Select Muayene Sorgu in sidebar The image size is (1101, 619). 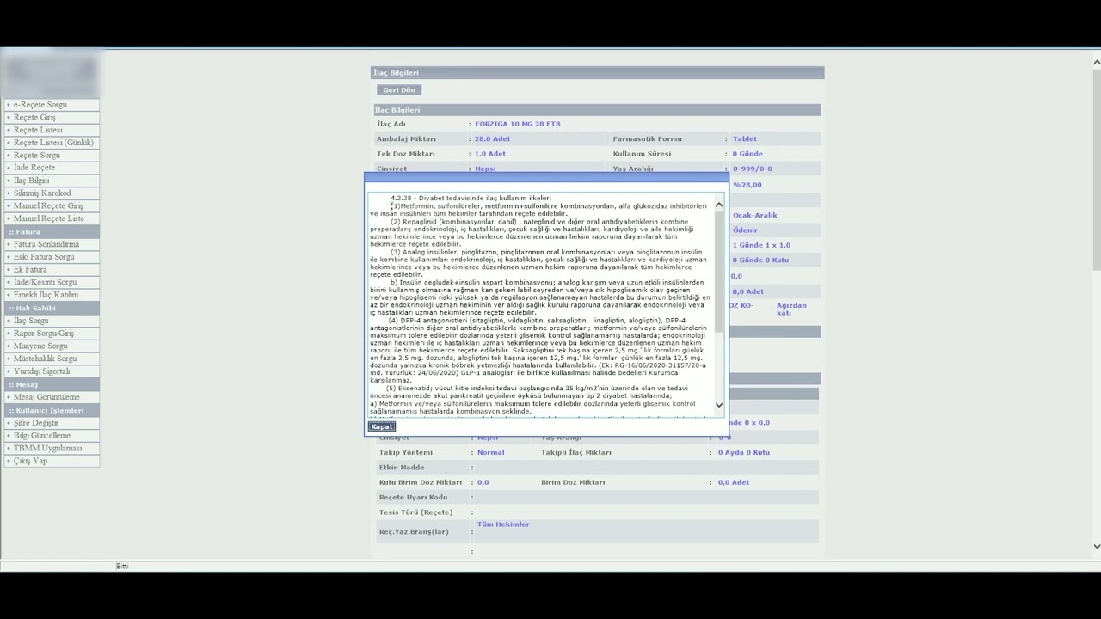(x=40, y=346)
